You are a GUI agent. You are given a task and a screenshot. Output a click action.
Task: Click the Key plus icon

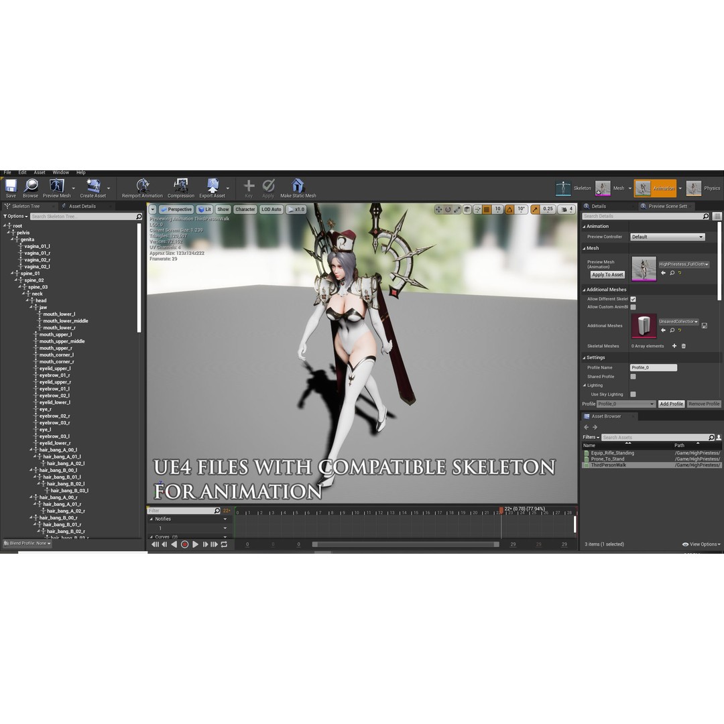(249, 186)
